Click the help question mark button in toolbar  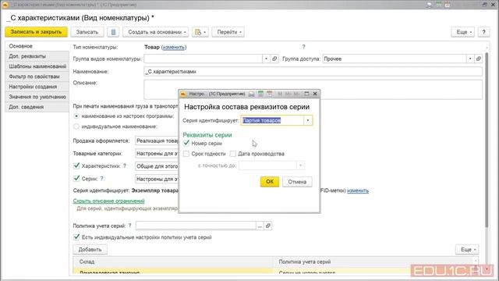(x=483, y=32)
